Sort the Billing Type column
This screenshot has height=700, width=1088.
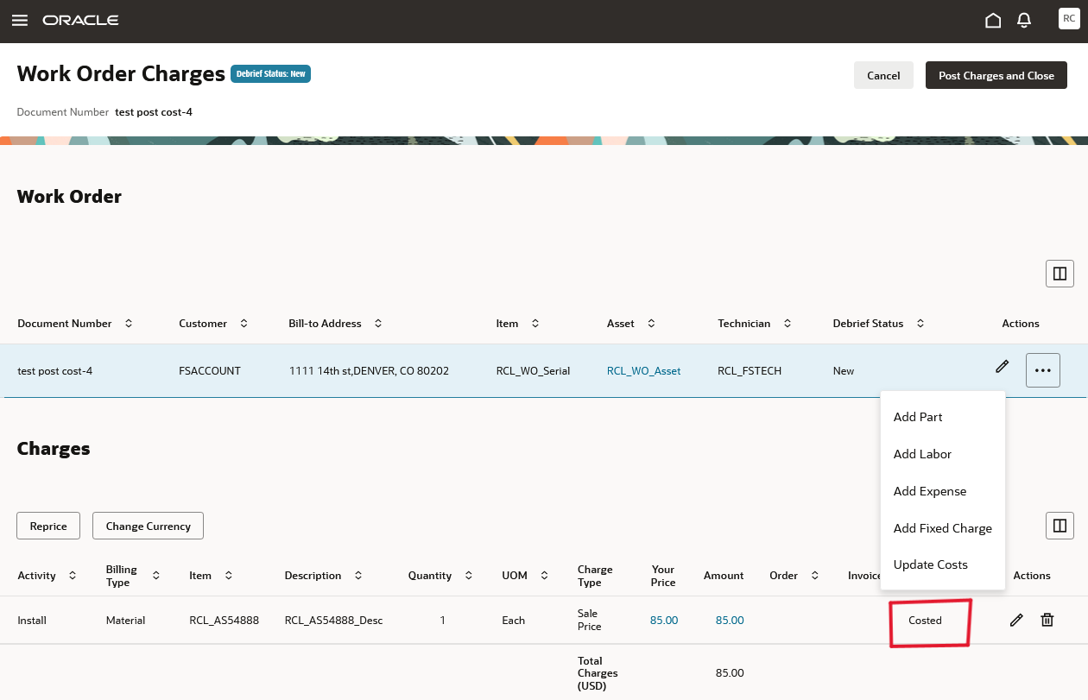[x=155, y=575]
